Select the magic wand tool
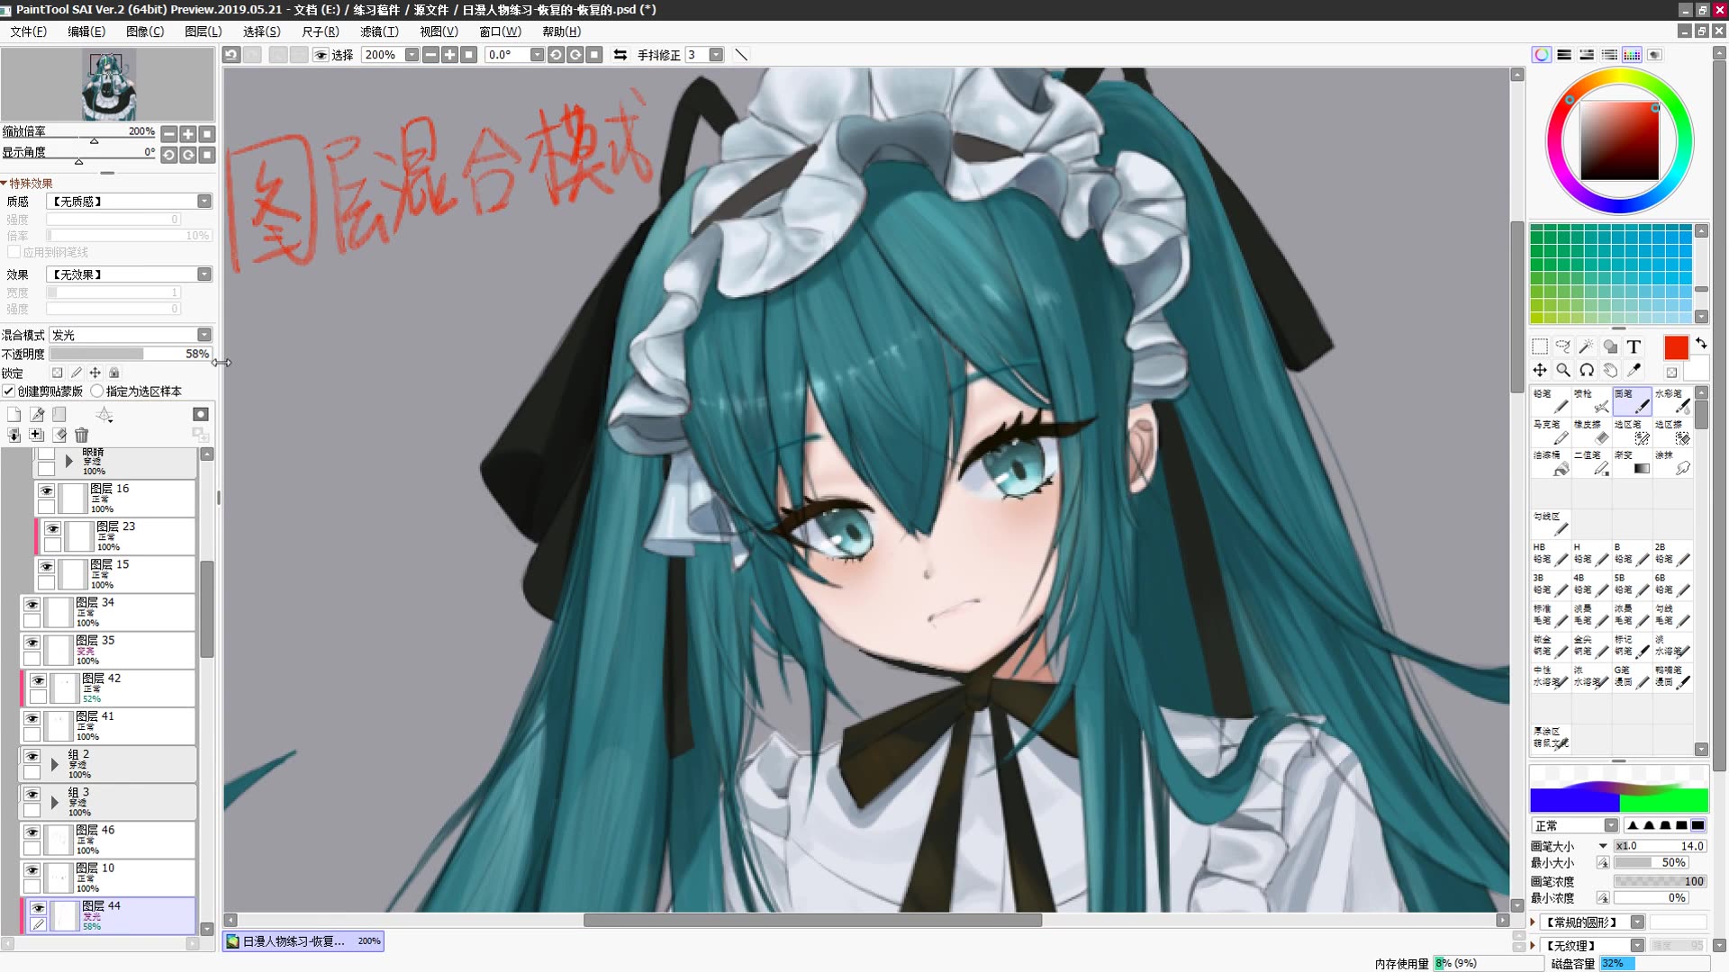Screen dimensions: 1729x972 (x=1587, y=346)
